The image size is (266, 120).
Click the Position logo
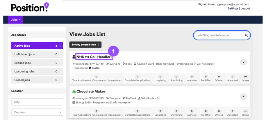coord(30,7)
